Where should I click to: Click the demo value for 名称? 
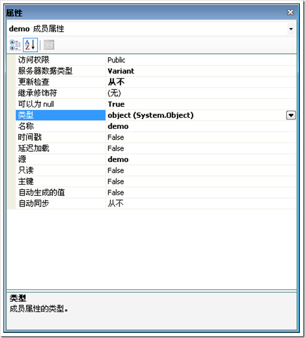tap(201, 126)
